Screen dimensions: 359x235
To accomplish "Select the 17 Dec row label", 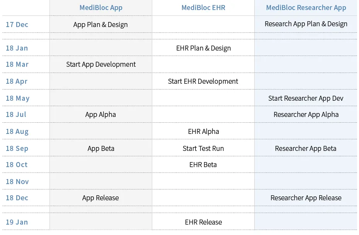I will pos(17,24).
